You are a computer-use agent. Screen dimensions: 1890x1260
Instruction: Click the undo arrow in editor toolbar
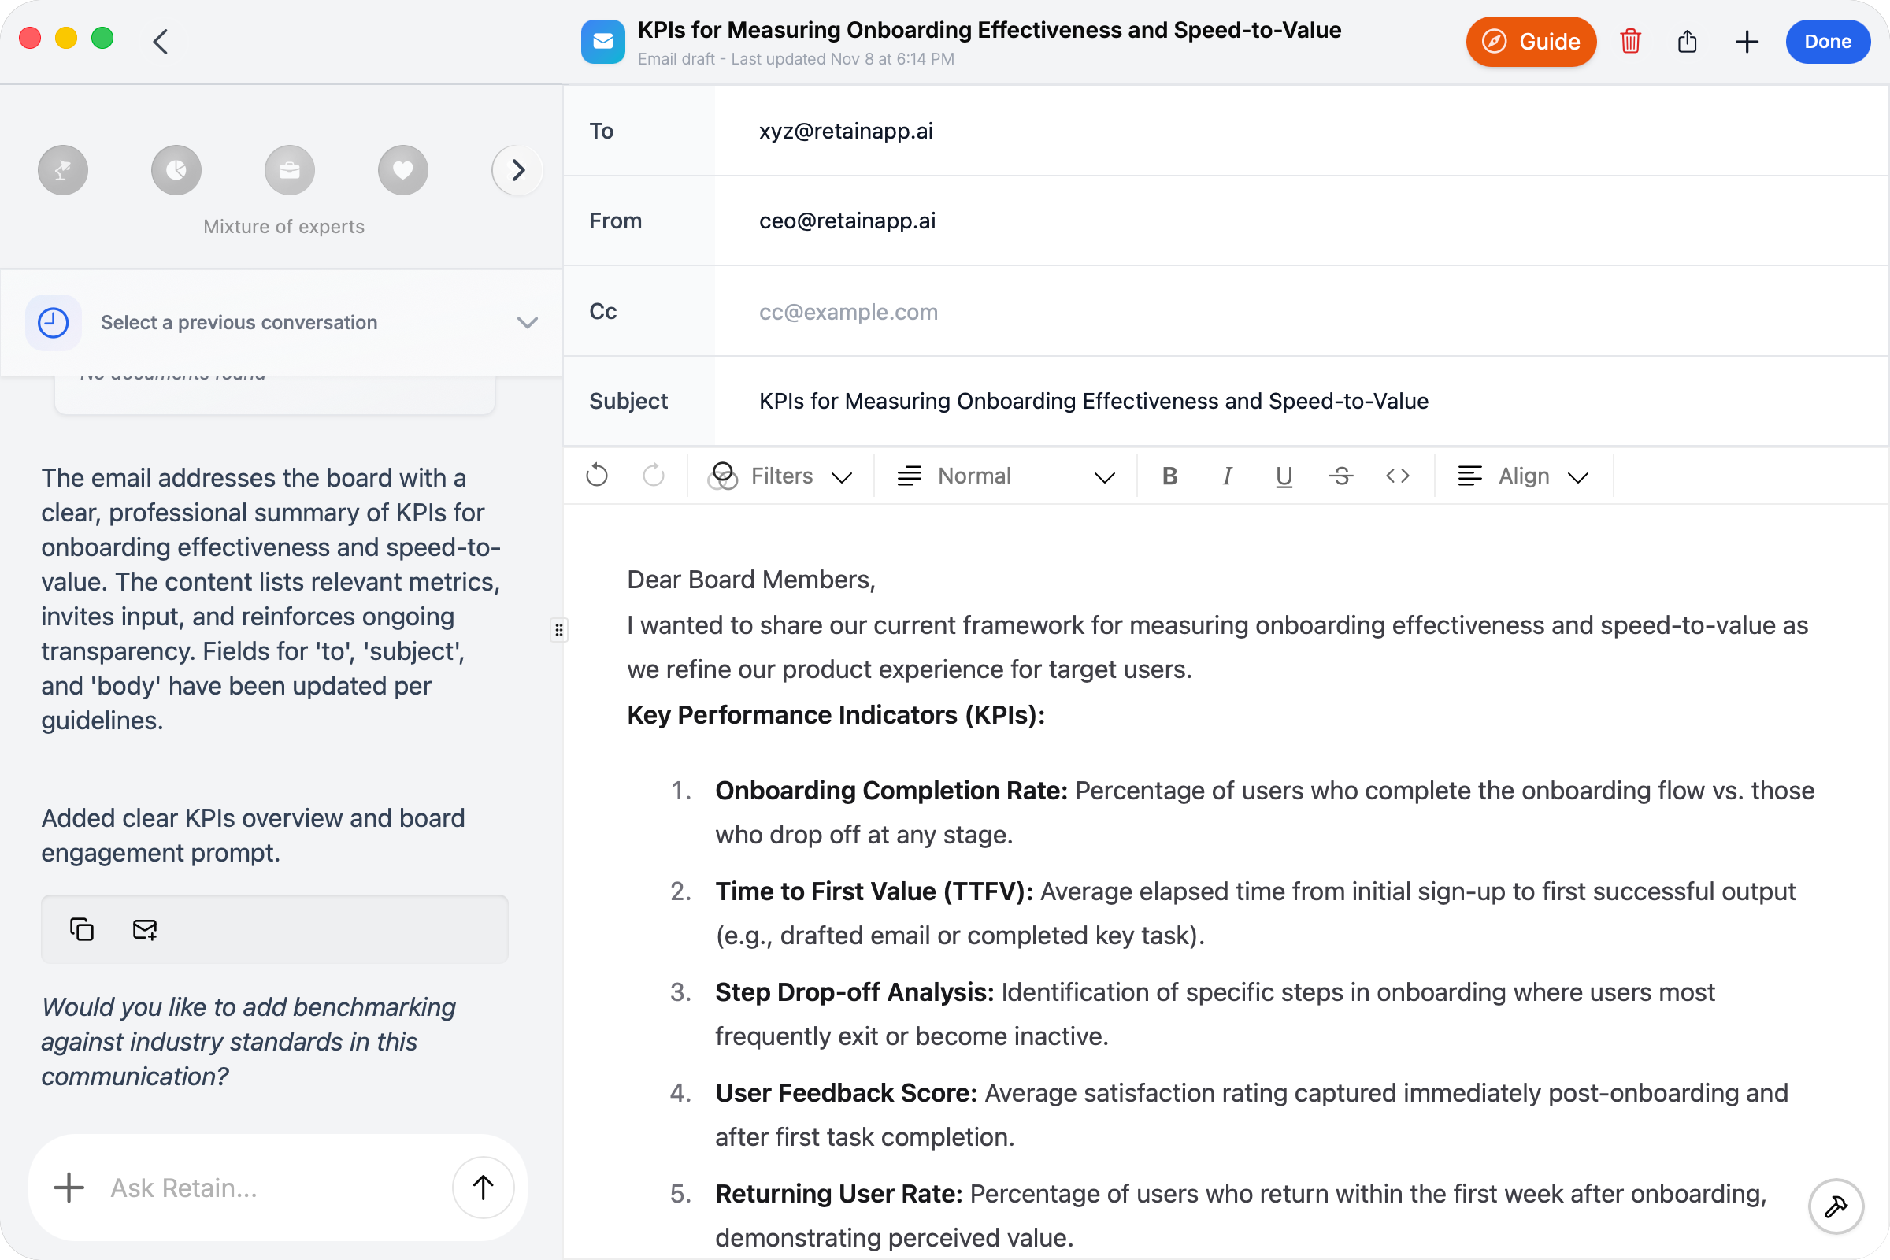click(x=597, y=476)
